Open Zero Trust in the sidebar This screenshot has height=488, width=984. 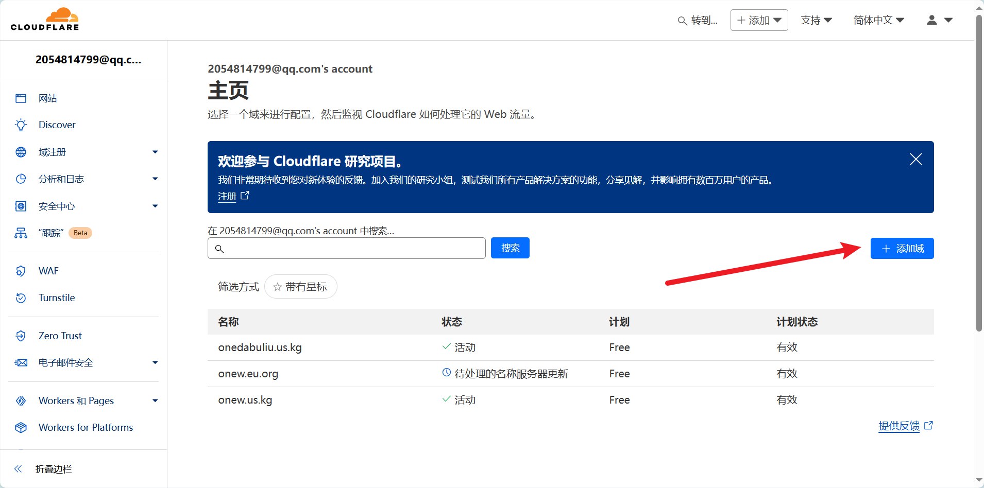[60, 336]
